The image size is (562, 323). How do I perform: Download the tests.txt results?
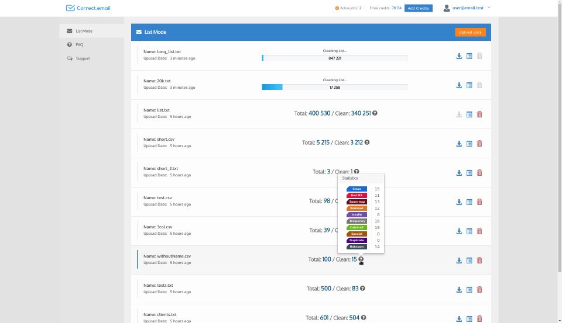pos(459,290)
